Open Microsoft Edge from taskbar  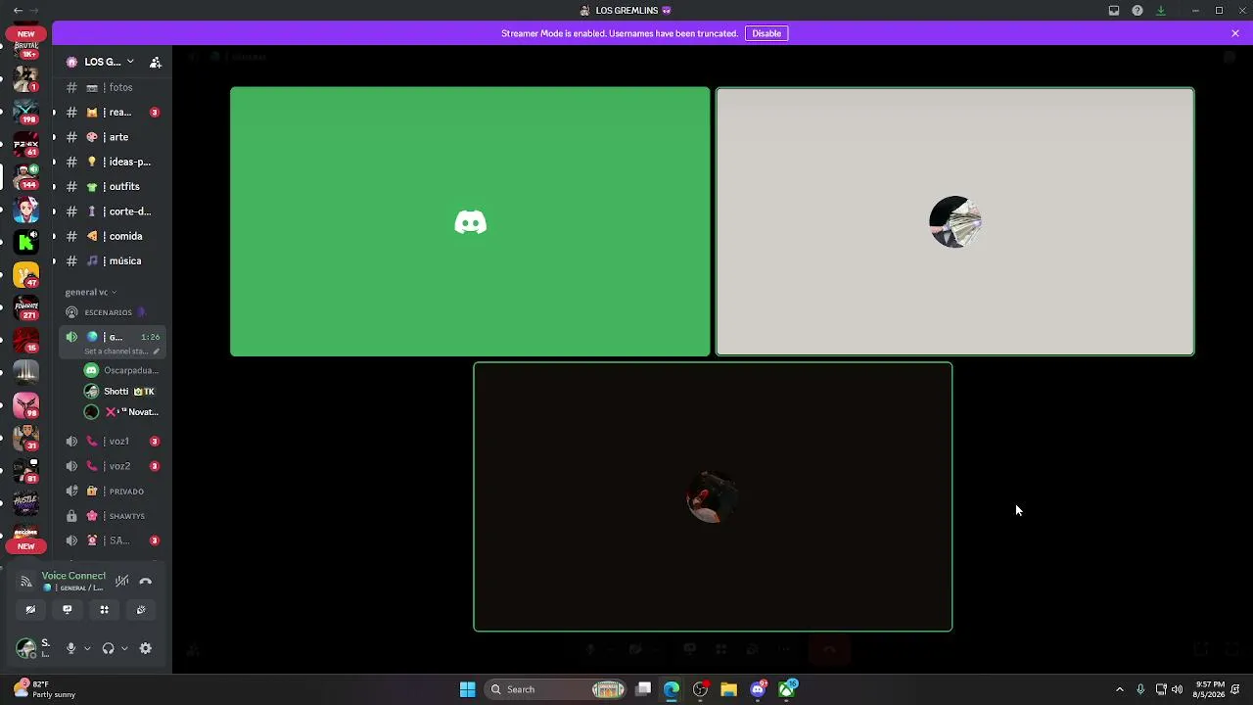[x=672, y=689]
